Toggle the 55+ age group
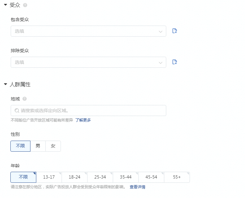The width and height of the screenshot is (245, 198). pyautogui.click(x=177, y=177)
